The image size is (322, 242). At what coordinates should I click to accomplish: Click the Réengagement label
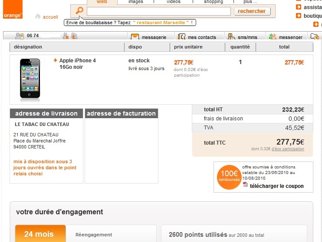tap(94, 235)
